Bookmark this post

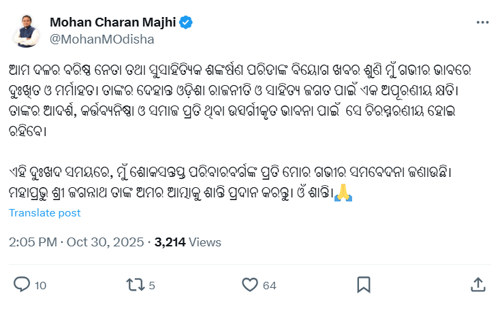(364, 284)
